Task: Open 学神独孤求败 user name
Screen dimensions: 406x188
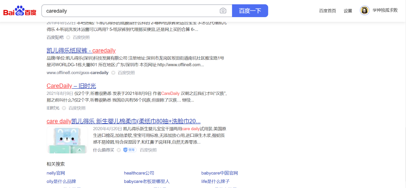Action: 385,10
